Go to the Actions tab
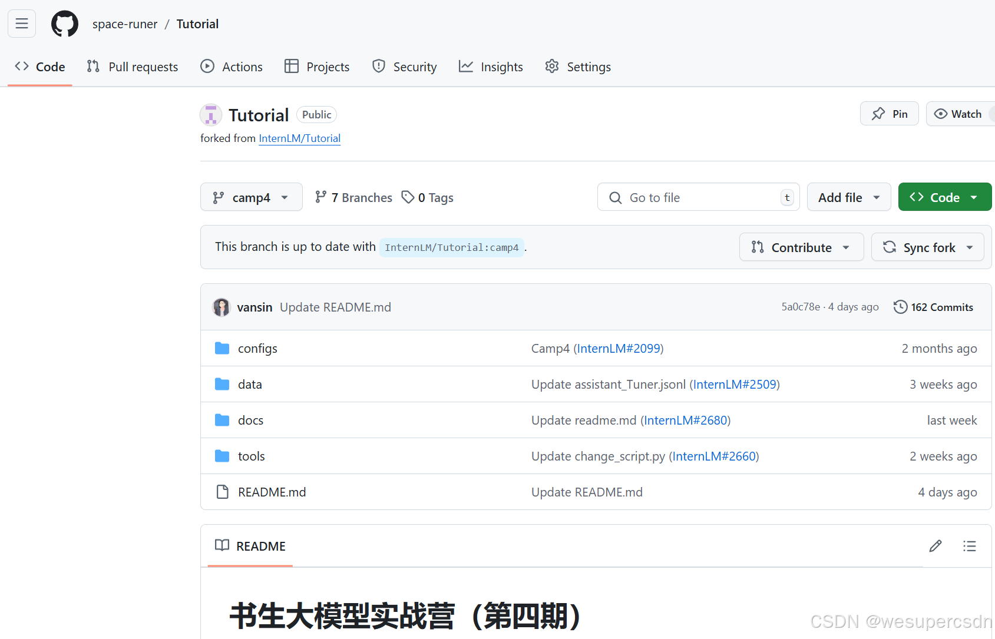Viewport: 995px width, 639px height. pyautogui.click(x=232, y=67)
